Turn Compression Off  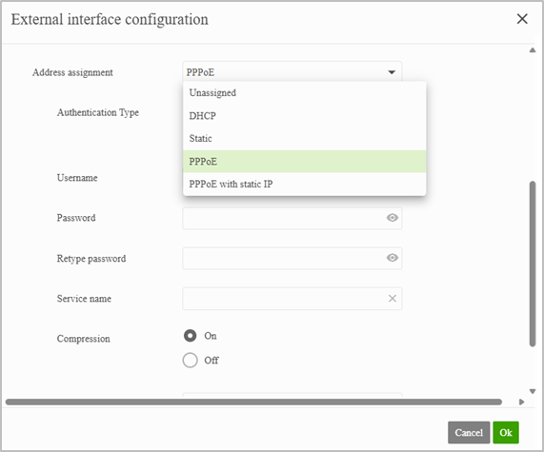190,360
